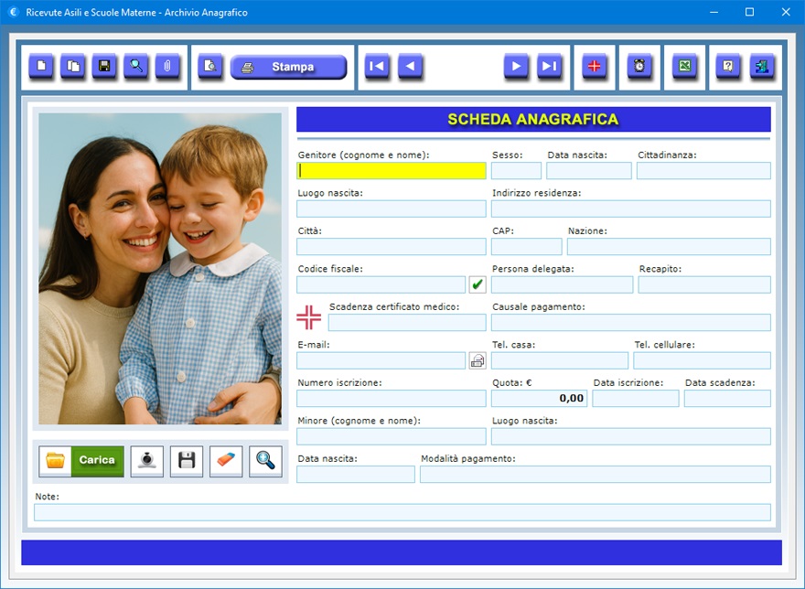Click the send e-mail icon next to E-mail field
The height and width of the screenshot is (589, 805).
(478, 360)
